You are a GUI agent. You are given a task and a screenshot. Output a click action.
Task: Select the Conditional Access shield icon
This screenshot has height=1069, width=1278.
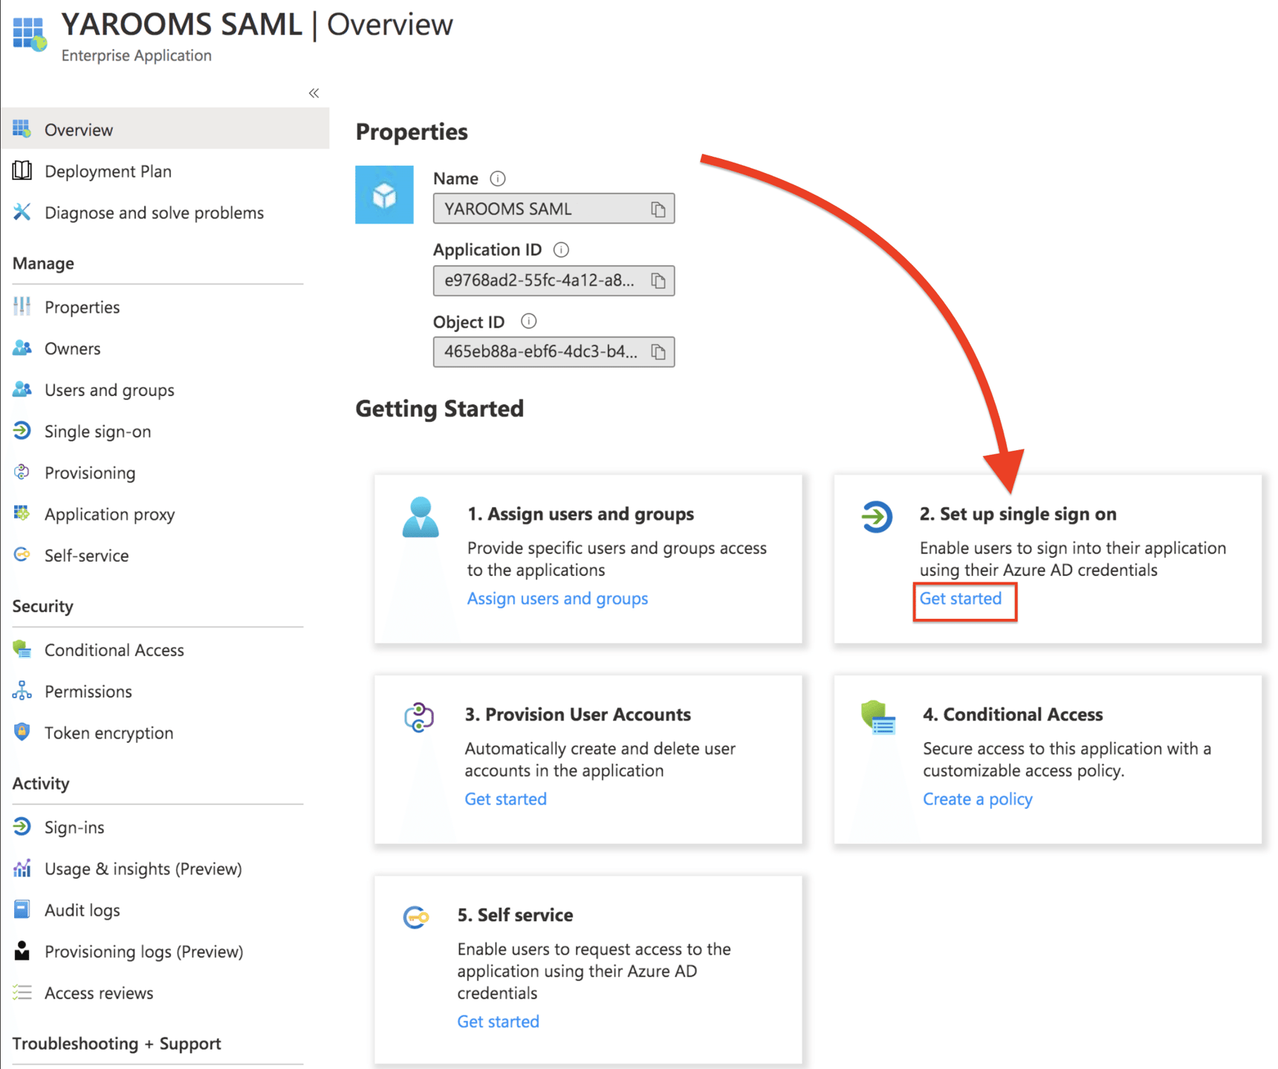click(x=22, y=649)
